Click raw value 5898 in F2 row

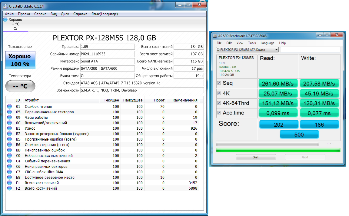pos(193,188)
